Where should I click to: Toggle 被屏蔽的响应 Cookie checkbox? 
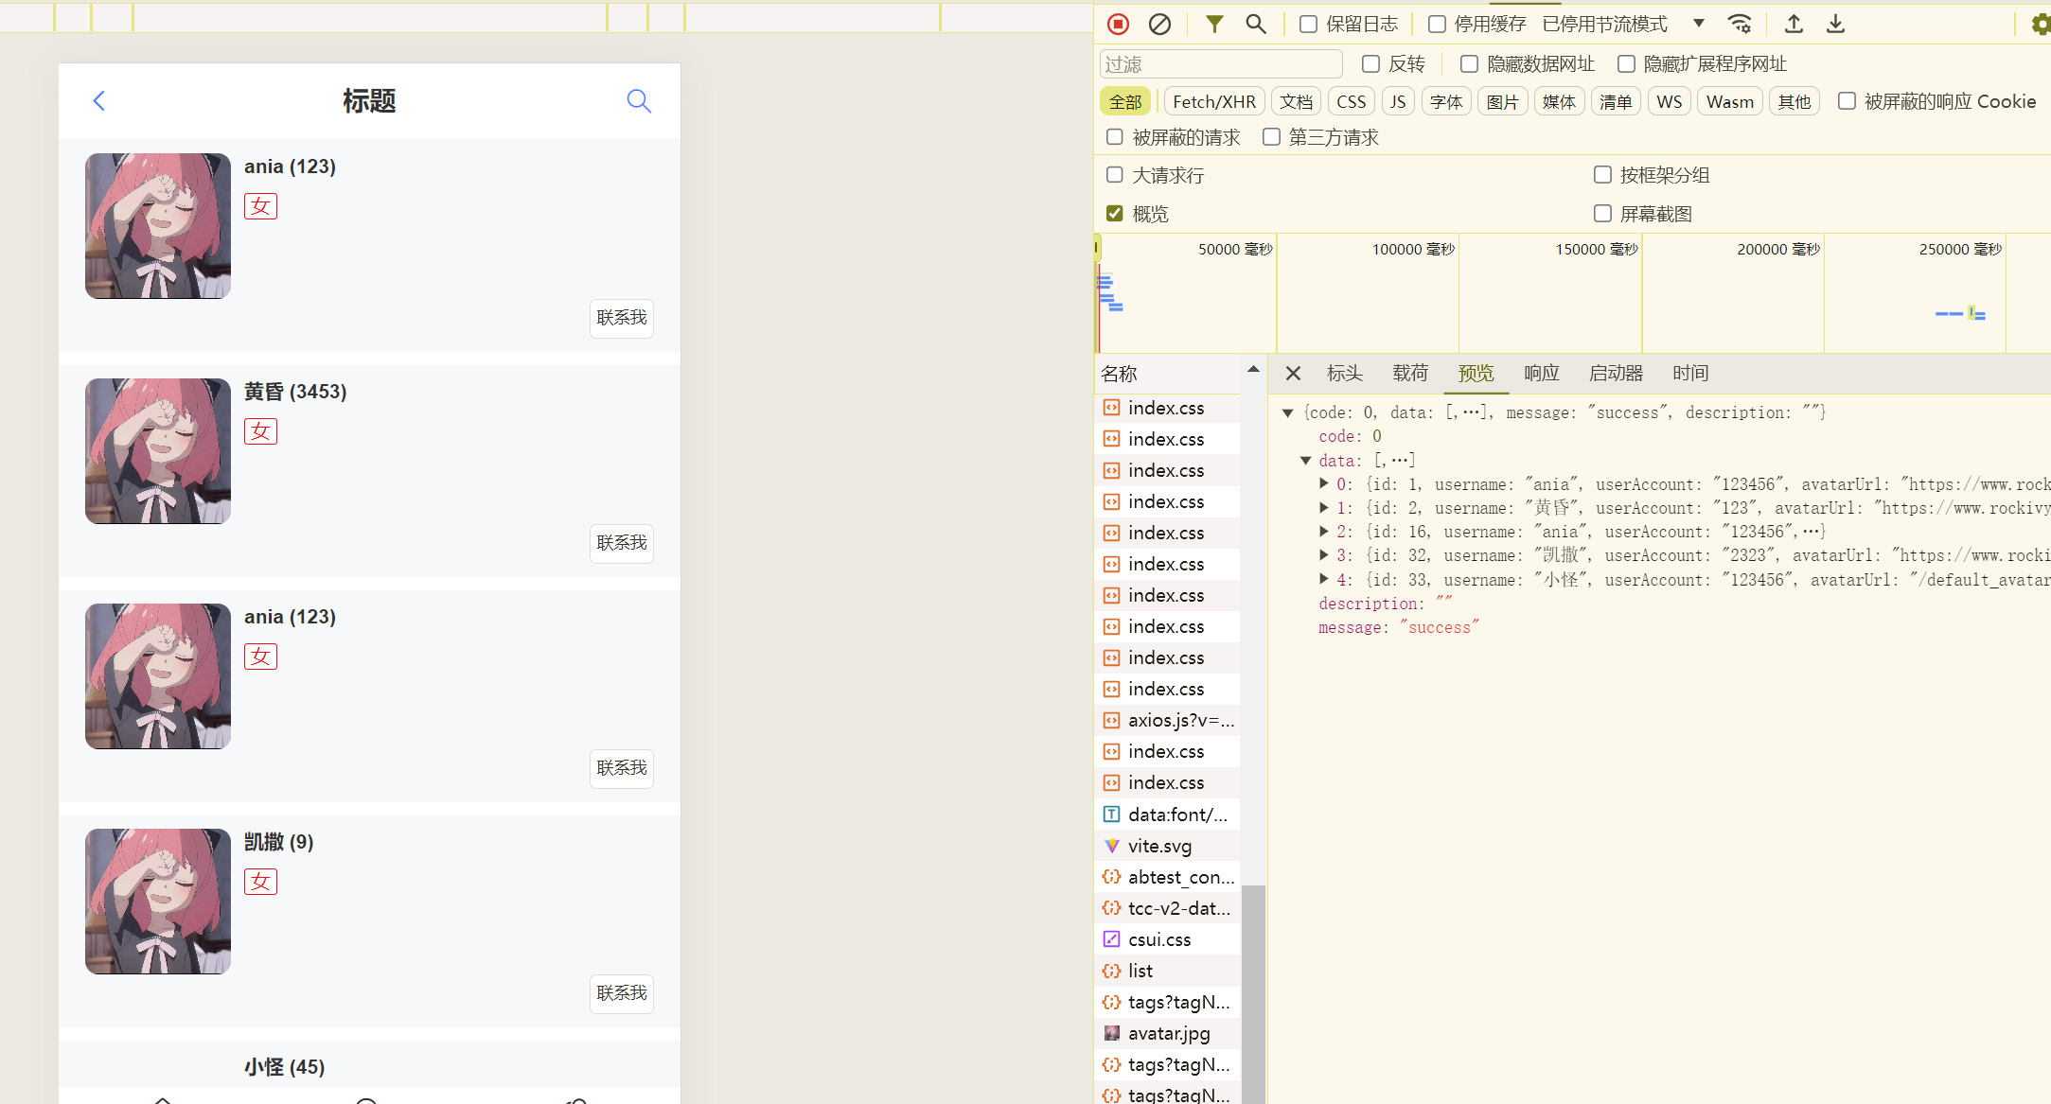(x=1847, y=101)
